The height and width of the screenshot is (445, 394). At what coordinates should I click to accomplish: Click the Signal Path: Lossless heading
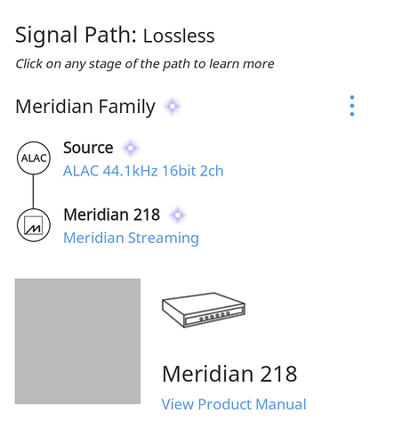point(115,36)
